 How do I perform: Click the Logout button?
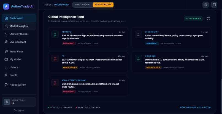19,111
